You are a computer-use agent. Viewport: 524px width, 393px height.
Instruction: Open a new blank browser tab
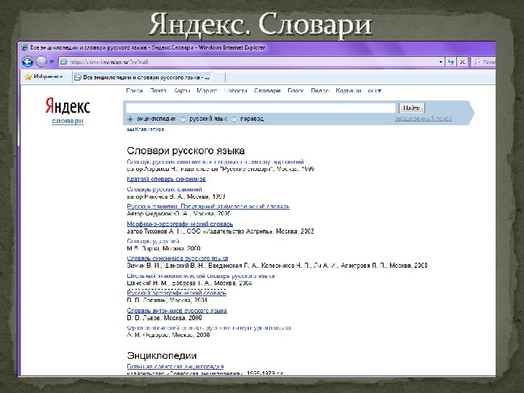coord(218,78)
